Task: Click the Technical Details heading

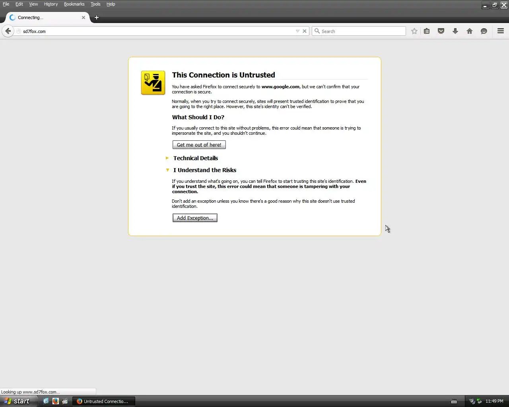Action: pyautogui.click(x=196, y=158)
